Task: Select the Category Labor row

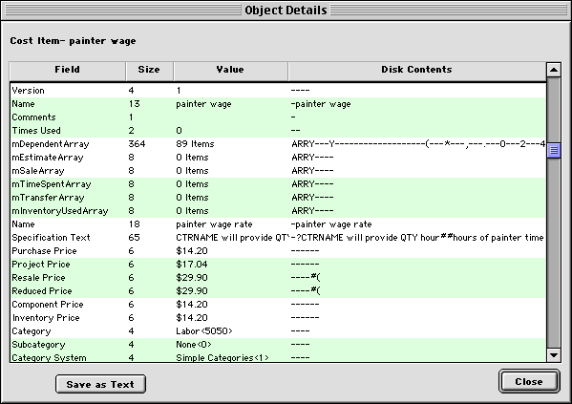Action: coord(278,331)
